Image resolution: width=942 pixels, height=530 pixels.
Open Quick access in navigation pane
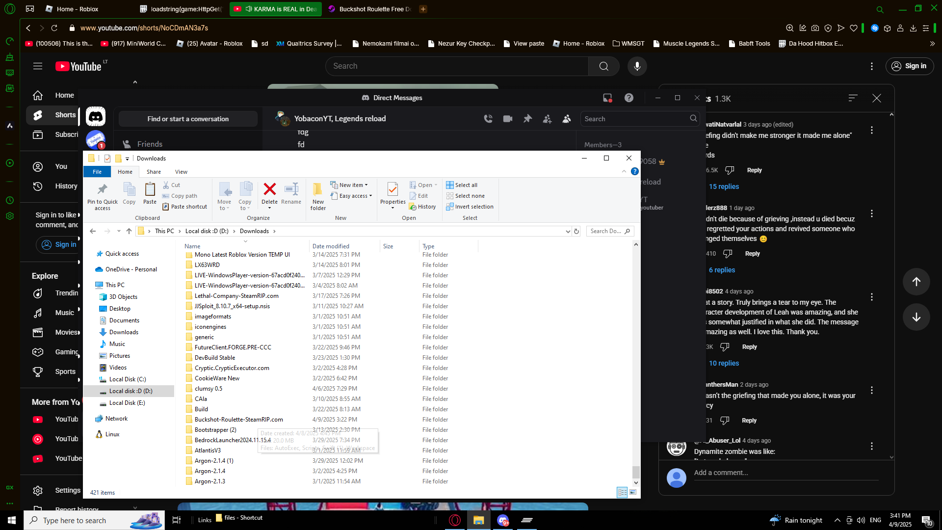coord(122,254)
